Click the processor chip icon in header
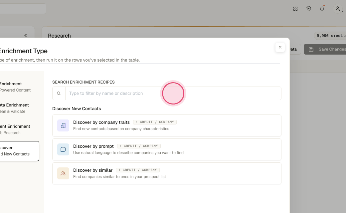The width and height of the screenshot is (346, 213). coord(309,8)
